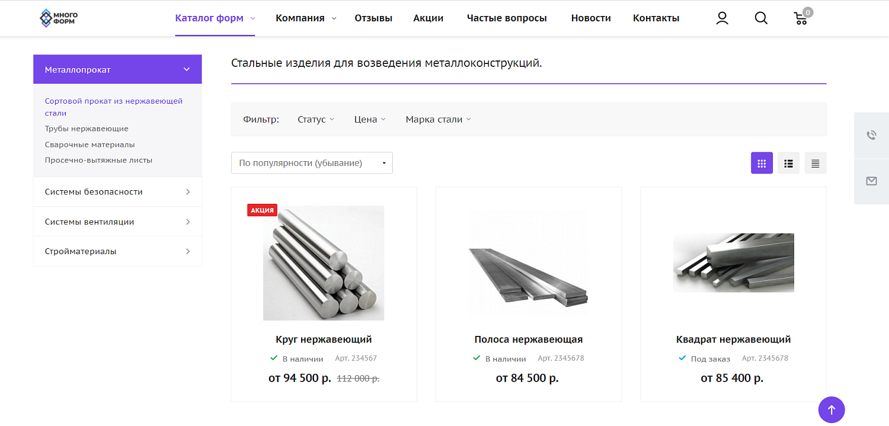
Task: Open the Марка стали filter dropdown
Action: tap(437, 118)
